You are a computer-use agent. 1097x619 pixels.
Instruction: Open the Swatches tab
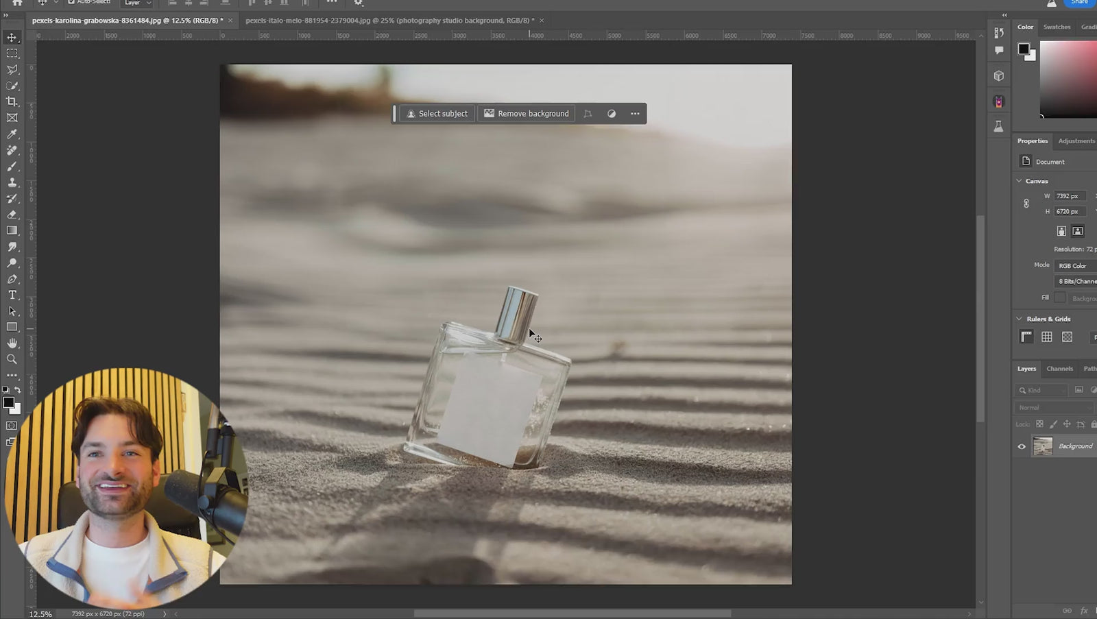point(1057,27)
